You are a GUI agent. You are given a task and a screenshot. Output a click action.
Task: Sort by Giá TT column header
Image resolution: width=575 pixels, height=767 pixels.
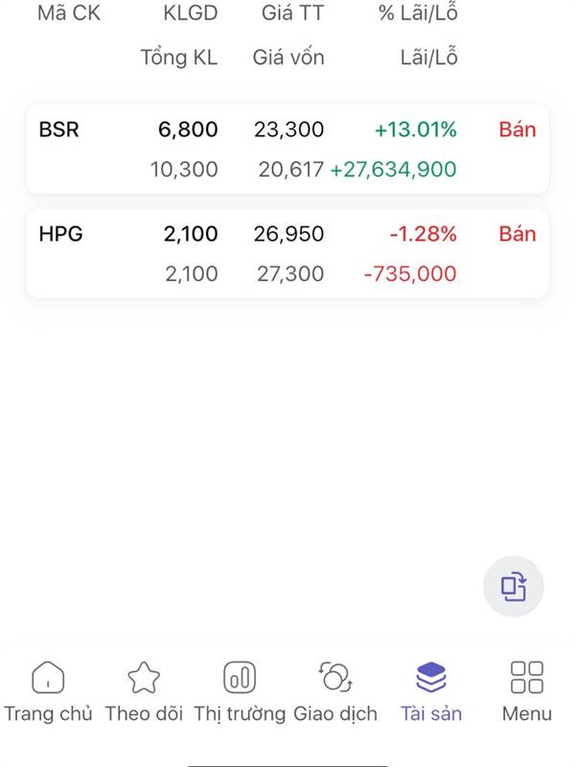pyautogui.click(x=292, y=13)
